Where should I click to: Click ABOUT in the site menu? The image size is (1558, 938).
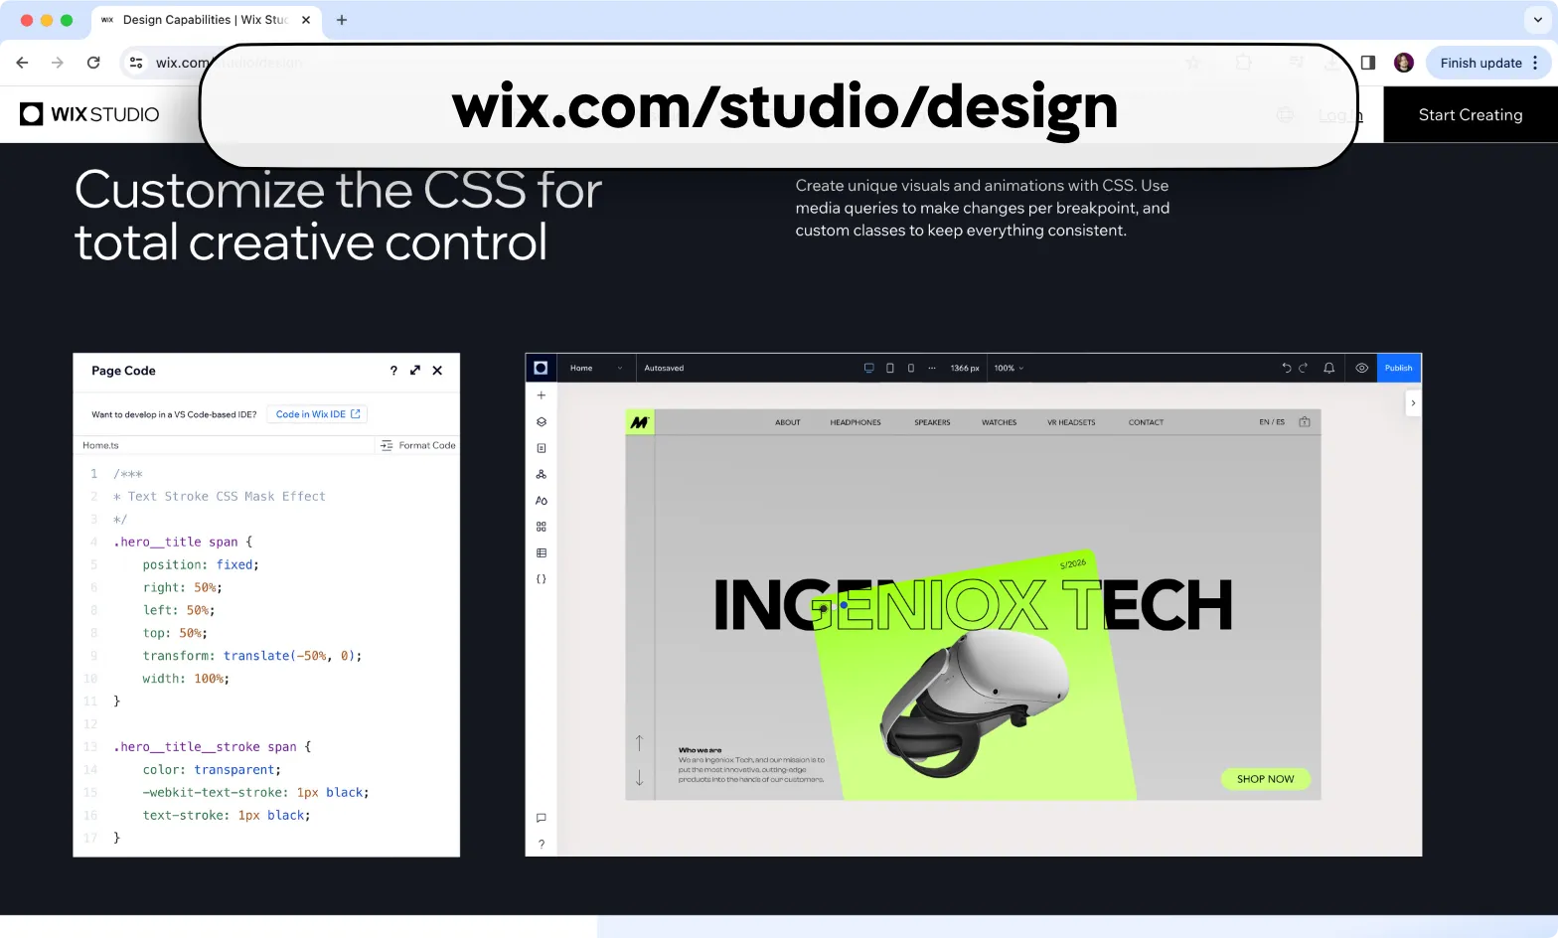[x=788, y=422]
